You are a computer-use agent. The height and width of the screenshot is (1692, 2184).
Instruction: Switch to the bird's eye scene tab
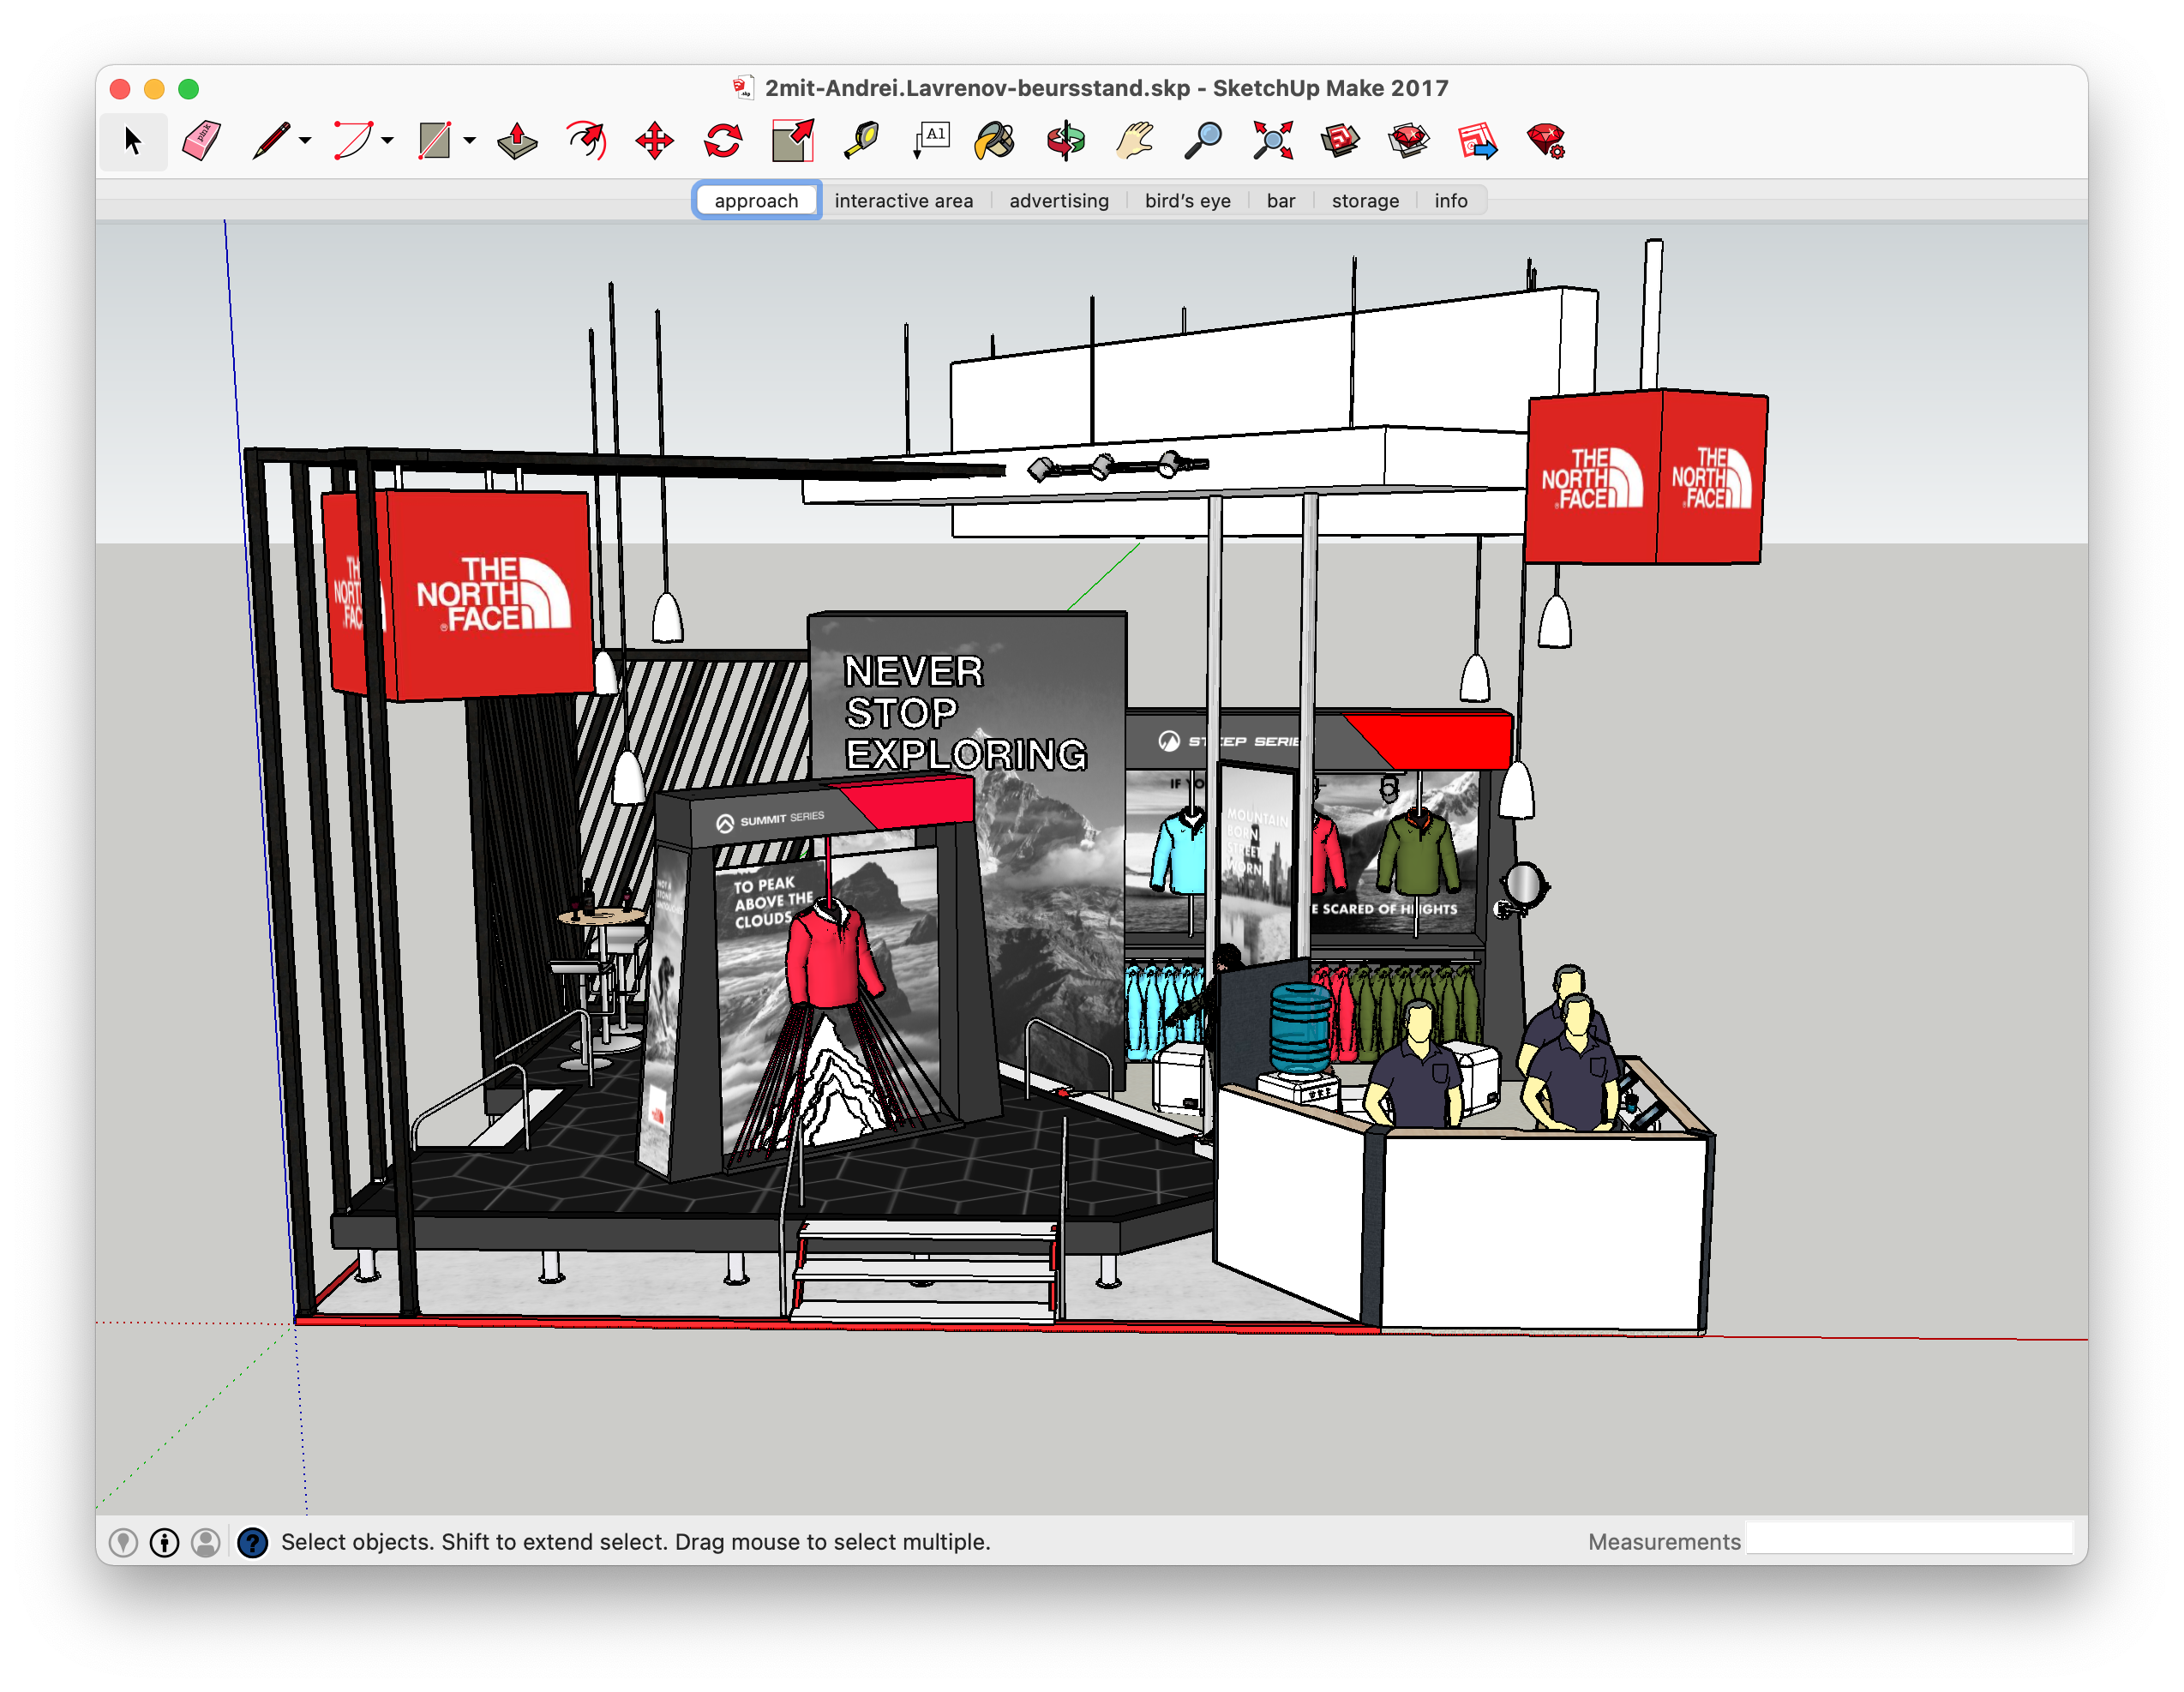1187,201
